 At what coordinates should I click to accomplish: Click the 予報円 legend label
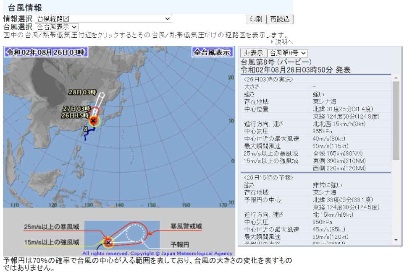(x=180, y=244)
